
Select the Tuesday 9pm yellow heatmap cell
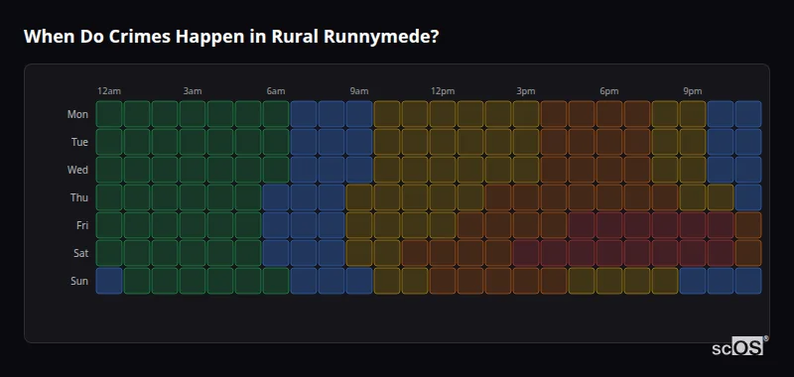[693, 142]
